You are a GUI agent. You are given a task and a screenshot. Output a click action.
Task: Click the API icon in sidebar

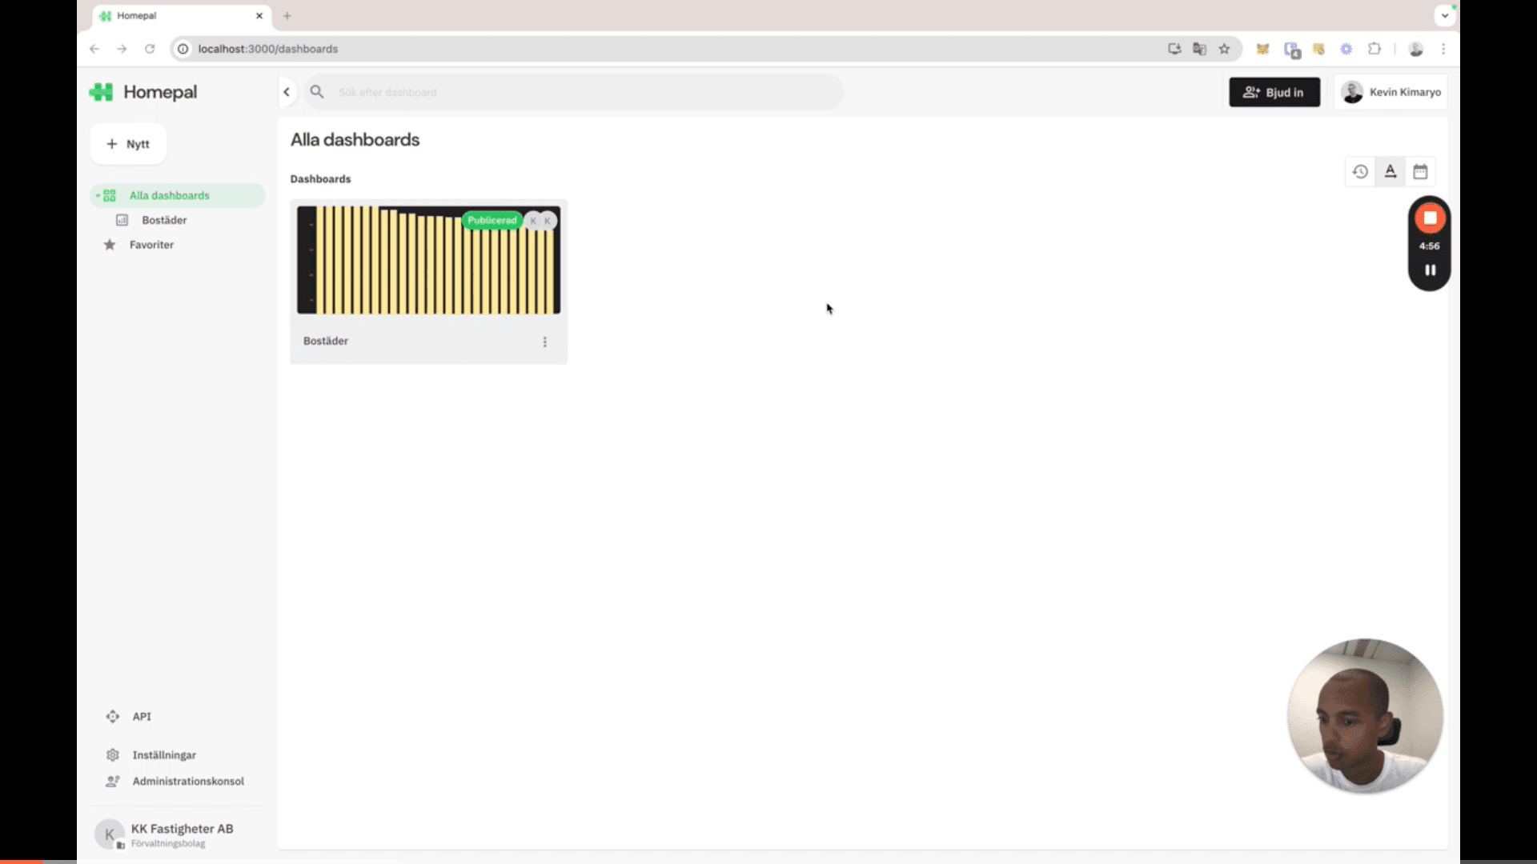pyautogui.click(x=113, y=716)
